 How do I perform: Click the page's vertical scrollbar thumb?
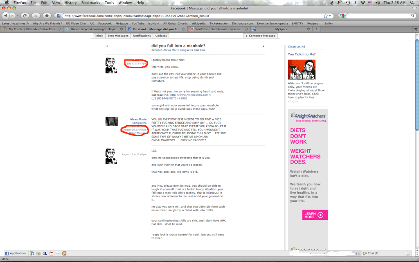[x=417, y=85]
